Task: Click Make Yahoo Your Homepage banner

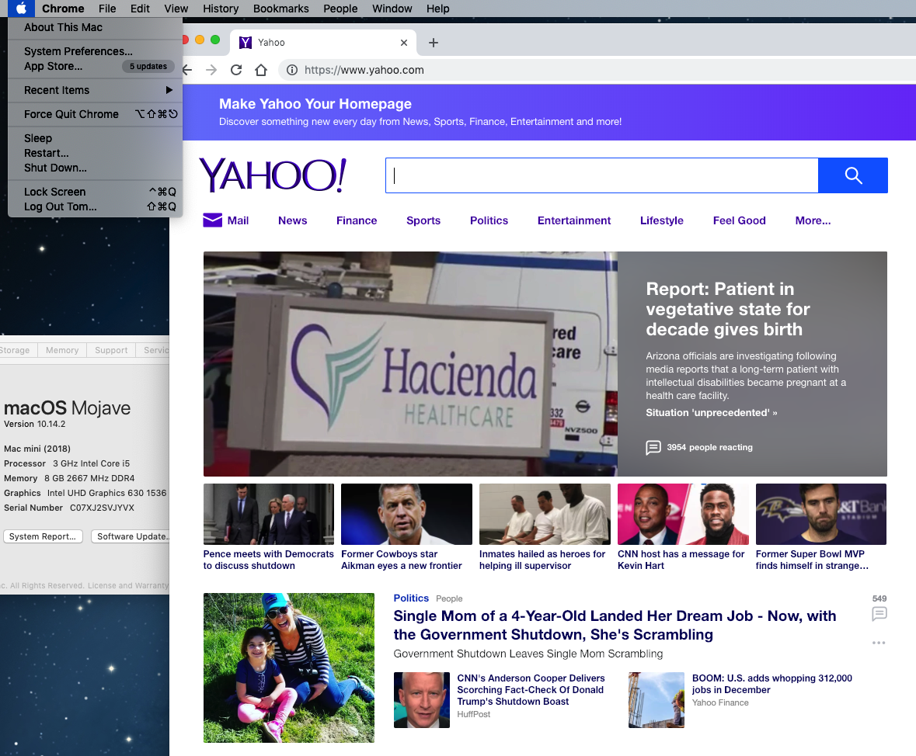Action: (549, 112)
